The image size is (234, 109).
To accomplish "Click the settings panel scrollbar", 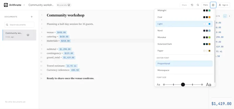I will point(215,51).
